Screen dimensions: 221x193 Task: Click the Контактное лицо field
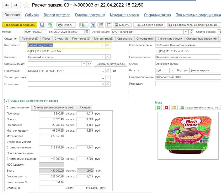(x=188, y=45)
